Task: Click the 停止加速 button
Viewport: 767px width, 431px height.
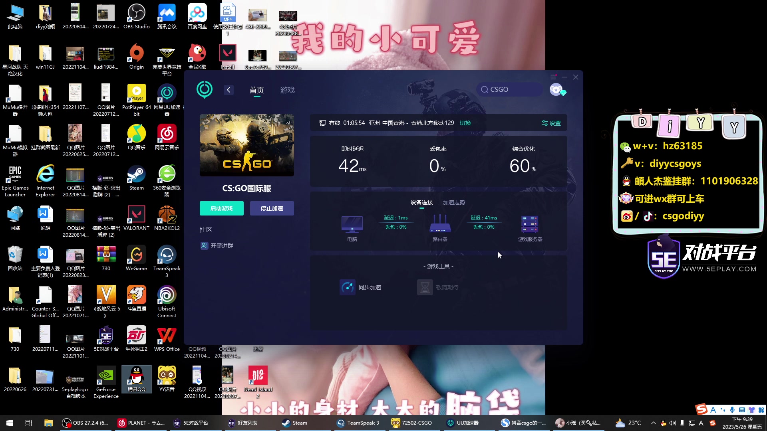Action: pos(272,208)
